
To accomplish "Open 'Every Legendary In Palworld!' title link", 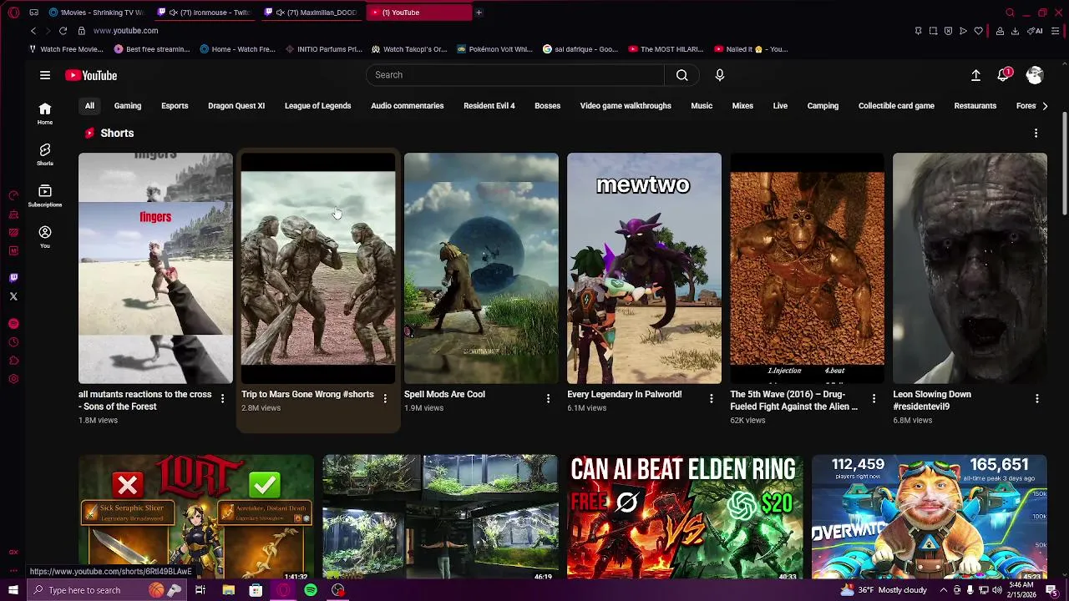I will coord(625,394).
